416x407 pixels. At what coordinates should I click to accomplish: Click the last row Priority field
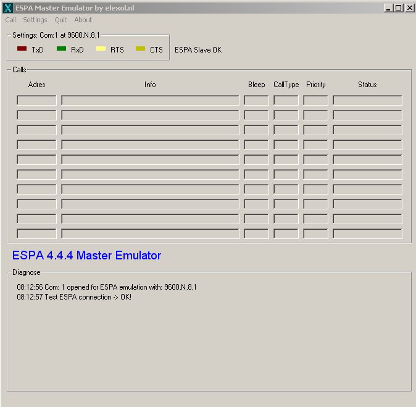point(315,234)
